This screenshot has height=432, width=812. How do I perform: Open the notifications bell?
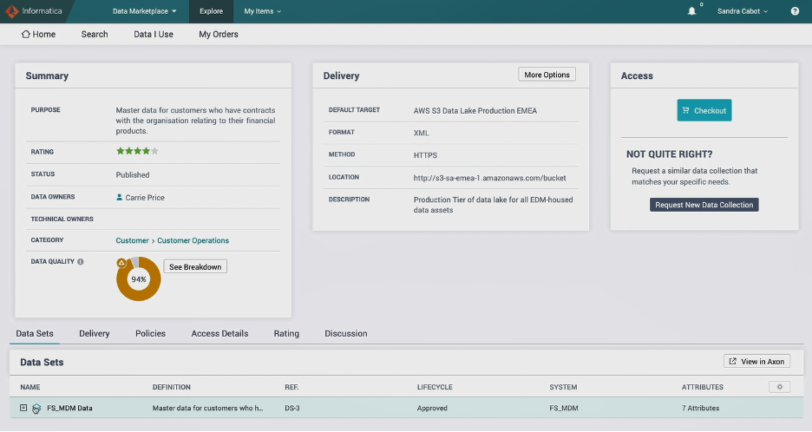click(x=691, y=11)
